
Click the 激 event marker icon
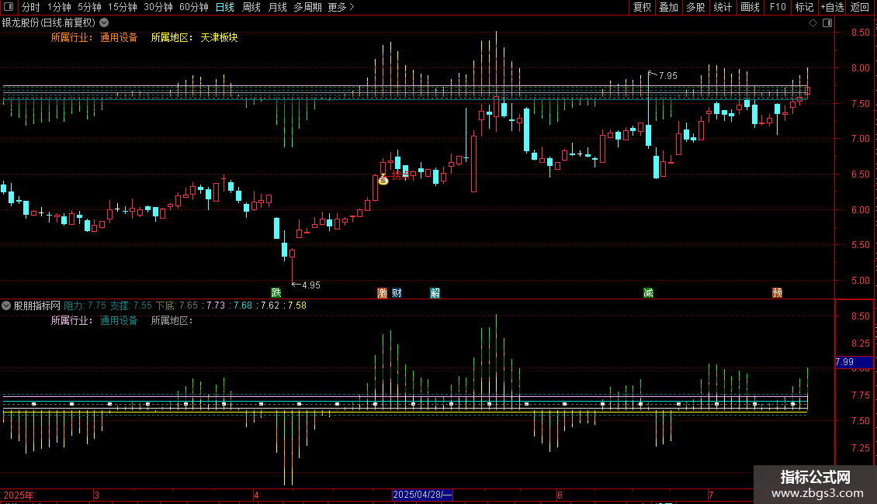click(x=382, y=293)
